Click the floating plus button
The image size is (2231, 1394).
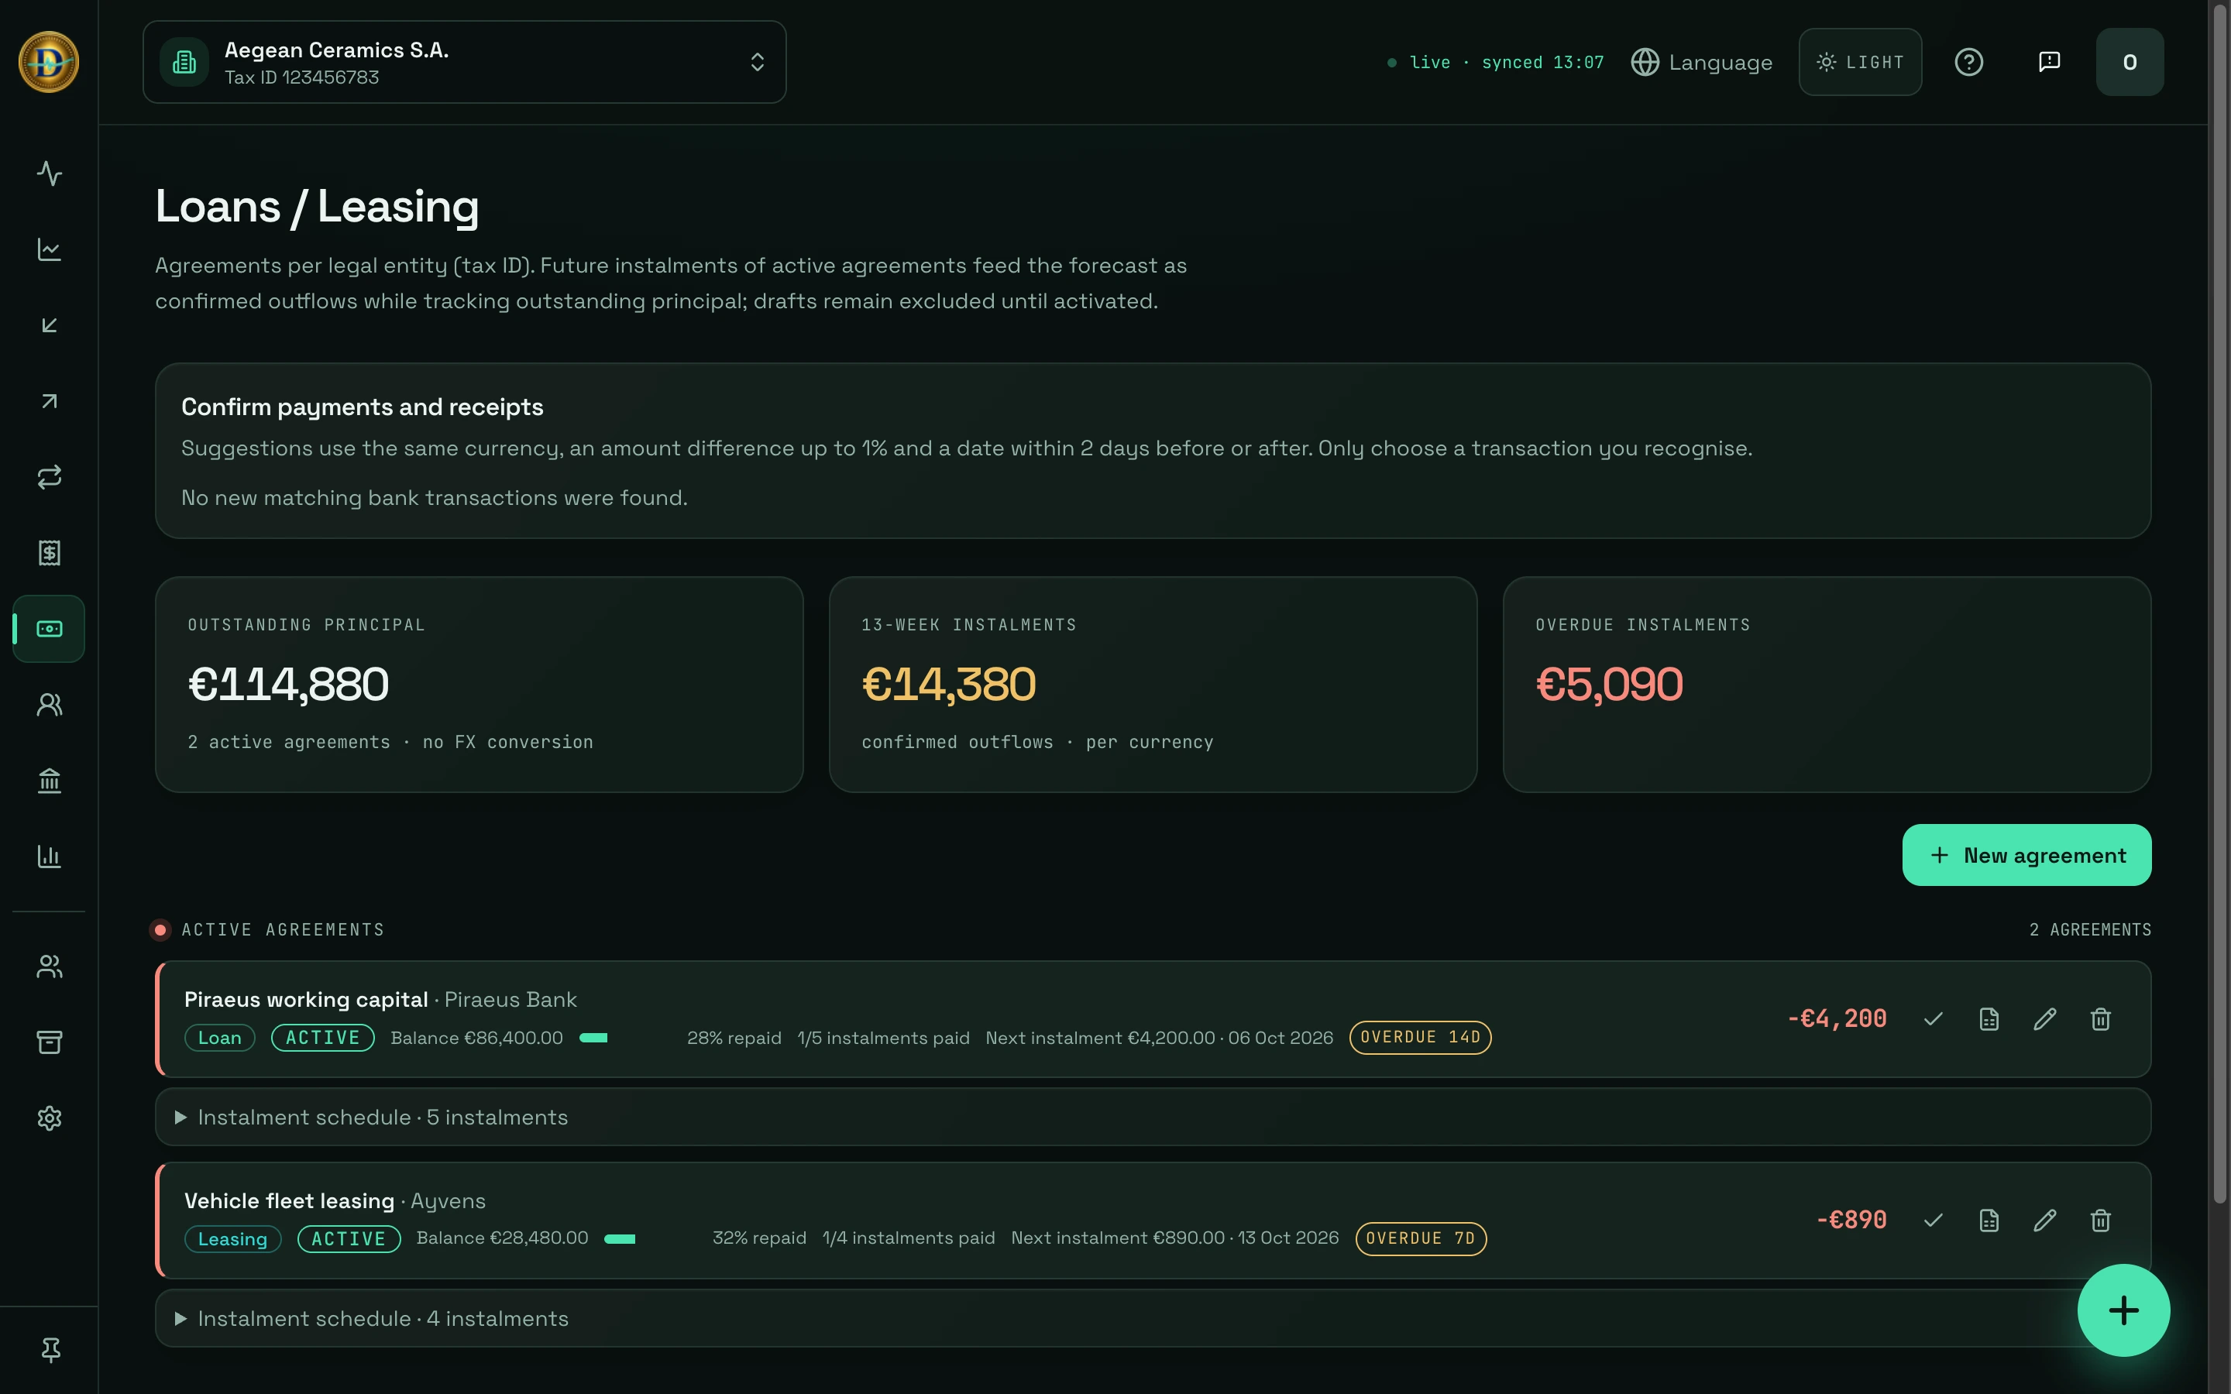pyautogui.click(x=2123, y=1310)
